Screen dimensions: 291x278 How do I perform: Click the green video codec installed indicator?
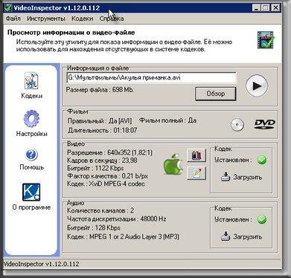[x=262, y=160]
